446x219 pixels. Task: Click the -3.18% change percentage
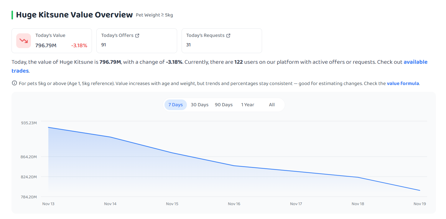(79, 45)
